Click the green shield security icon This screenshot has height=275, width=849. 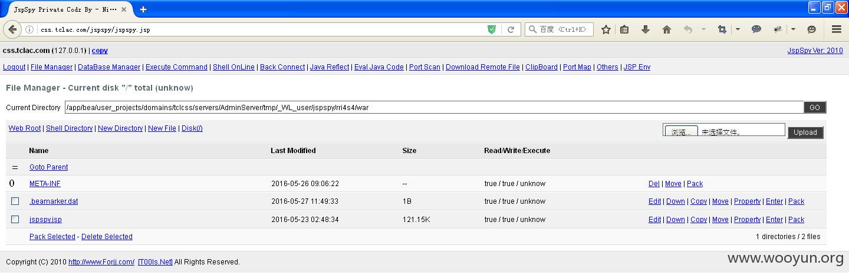(492, 29)
